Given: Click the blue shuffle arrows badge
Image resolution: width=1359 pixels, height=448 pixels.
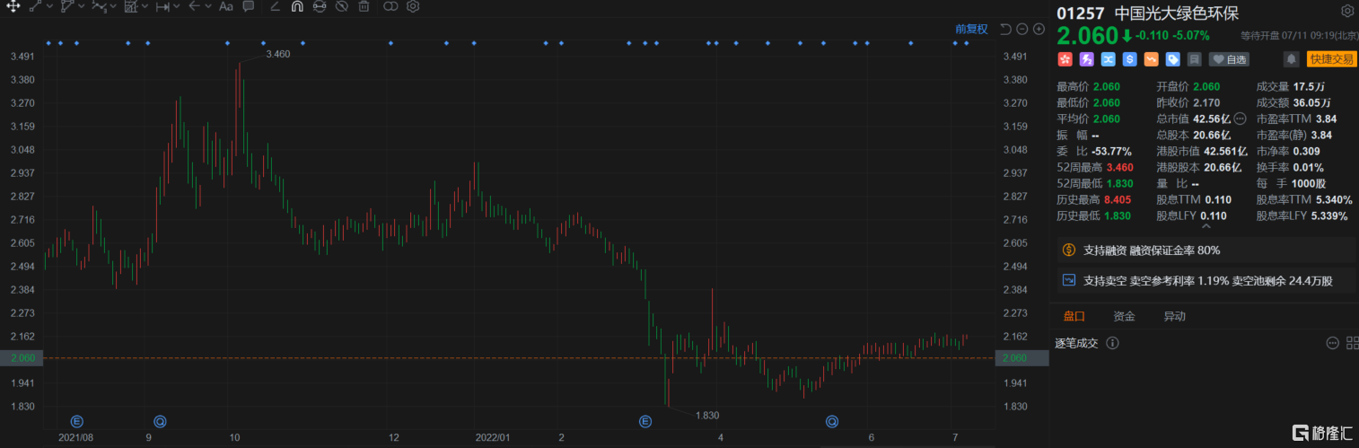Looking at the screenshot, I should click(x=1108, y=59).
